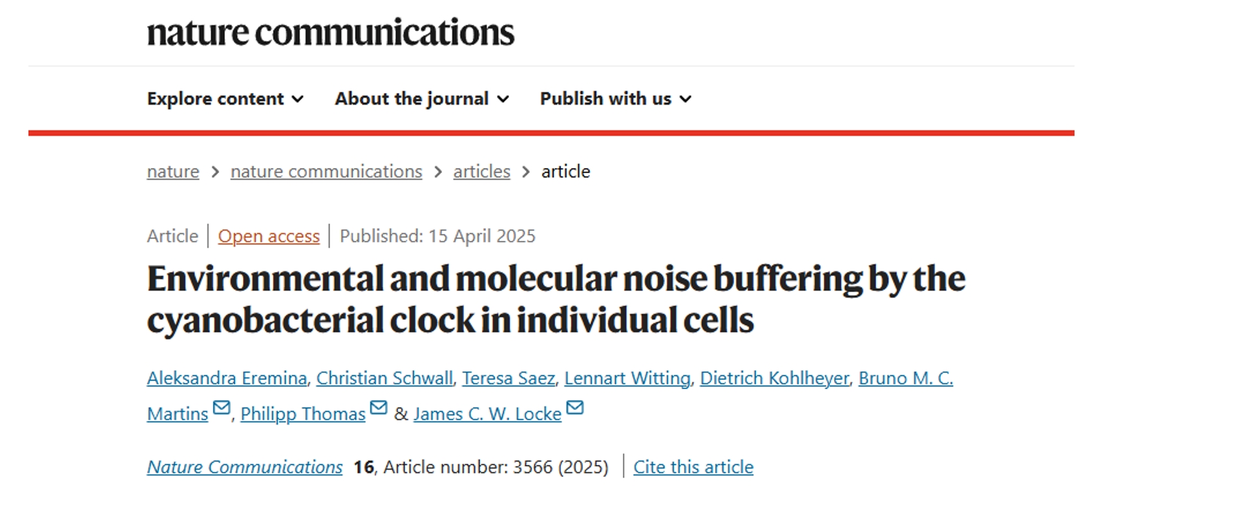Select author Christian Schwall
Viewport: 1238px width, 524px height.
(384, 378)
